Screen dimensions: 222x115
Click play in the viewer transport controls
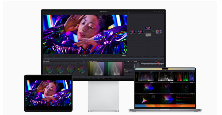[x=84, y=56]
